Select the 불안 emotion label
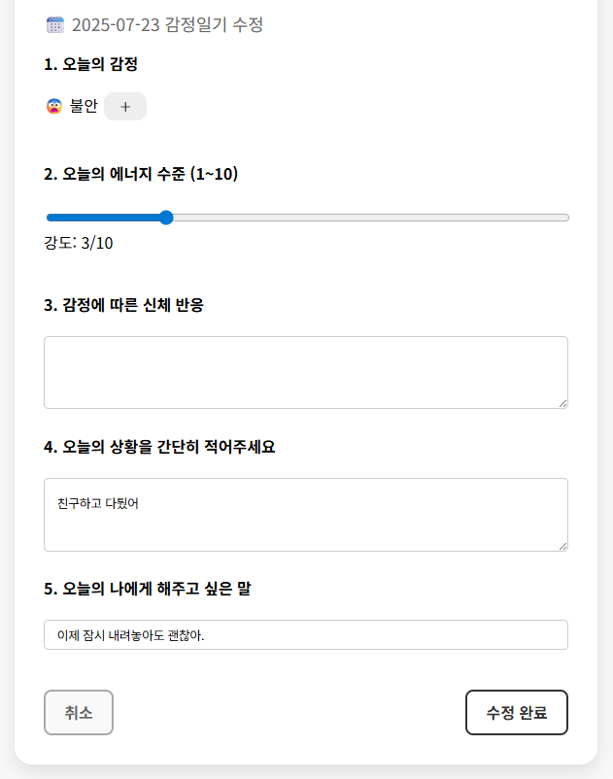This screenshot has height=779, width=613. tap(84, 107)
